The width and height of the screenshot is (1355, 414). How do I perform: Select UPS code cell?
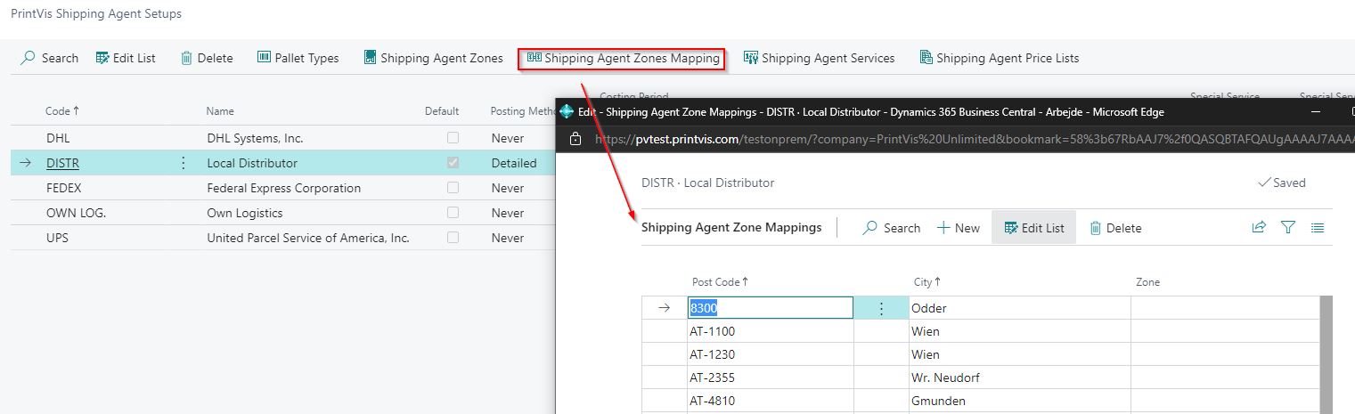coord(57,238)
